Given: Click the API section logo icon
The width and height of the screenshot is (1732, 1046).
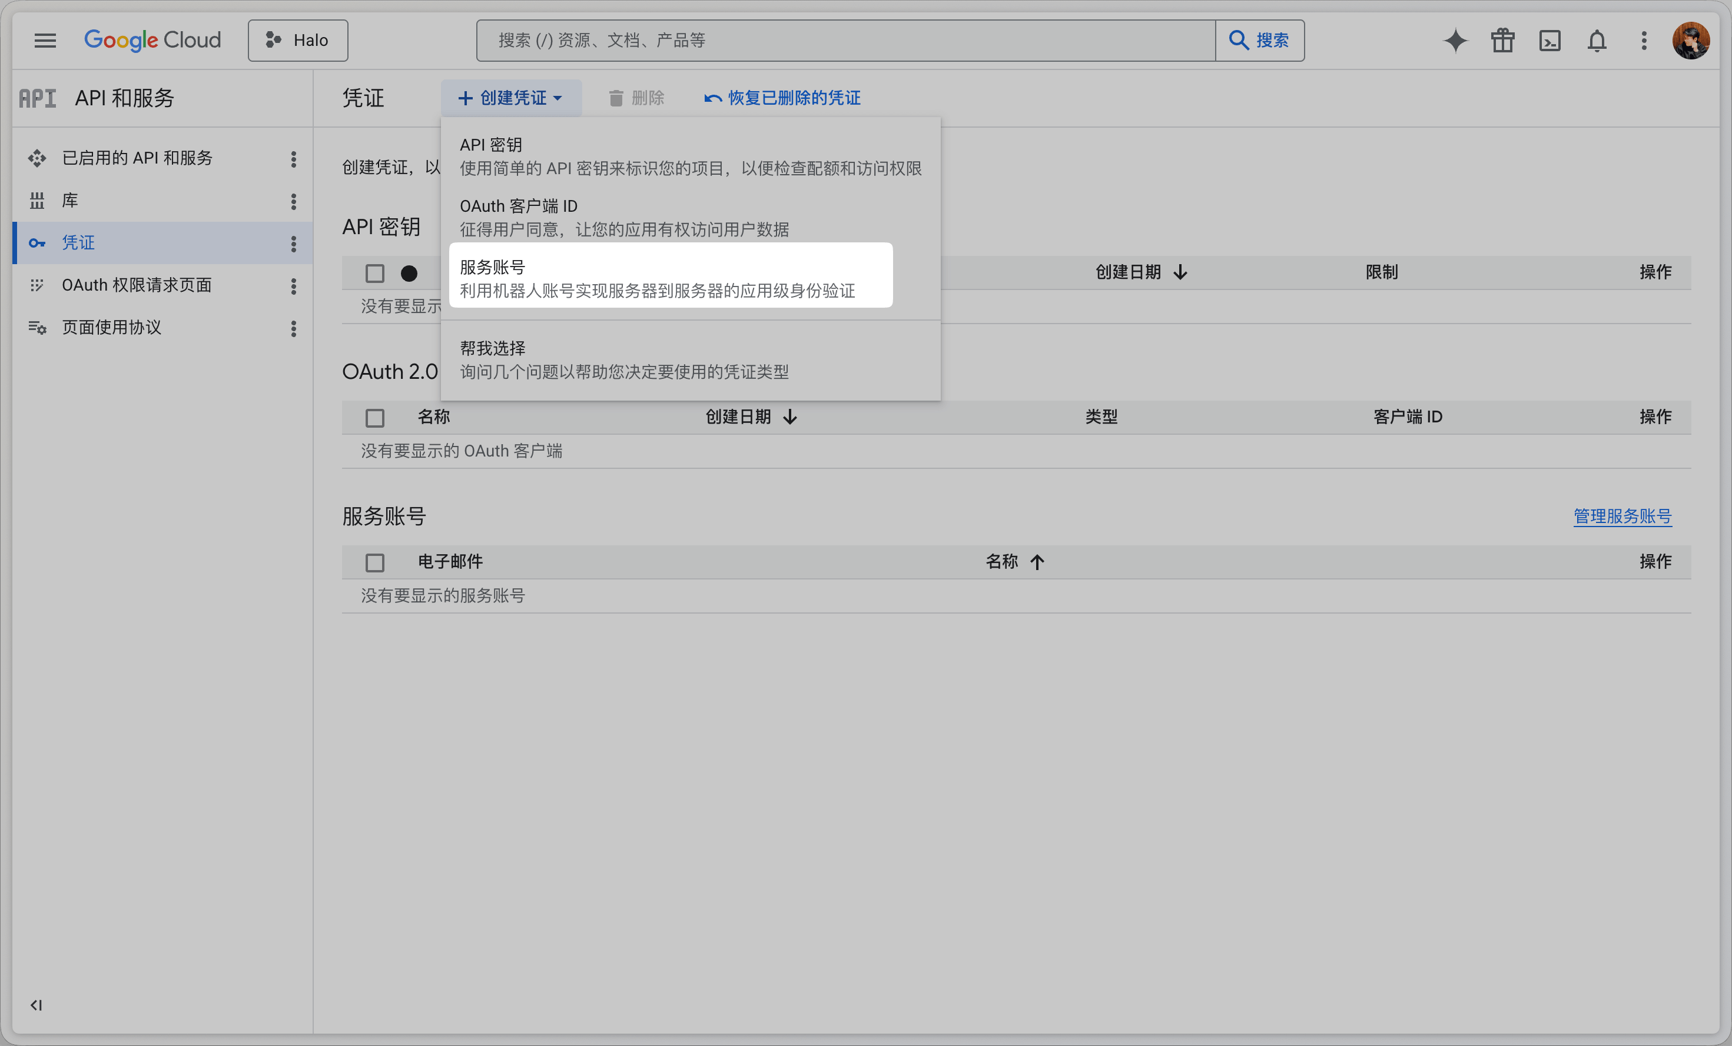Looking at the screenshot, I should pos(37,98).
